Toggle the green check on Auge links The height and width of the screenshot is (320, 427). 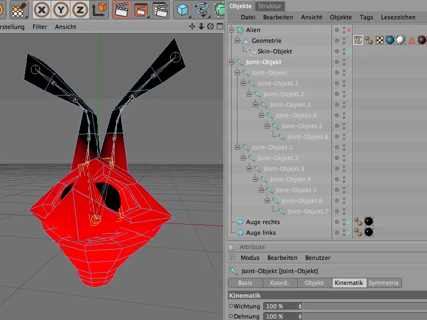[349, 233]
